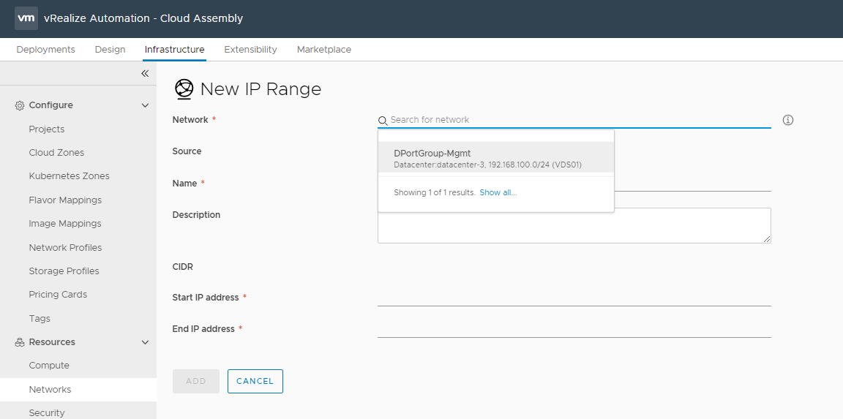Click the search magnifier icon in the Network field

(x=383, y=121)
